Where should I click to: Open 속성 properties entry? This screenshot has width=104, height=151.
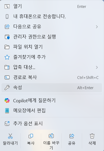point(52,88)
